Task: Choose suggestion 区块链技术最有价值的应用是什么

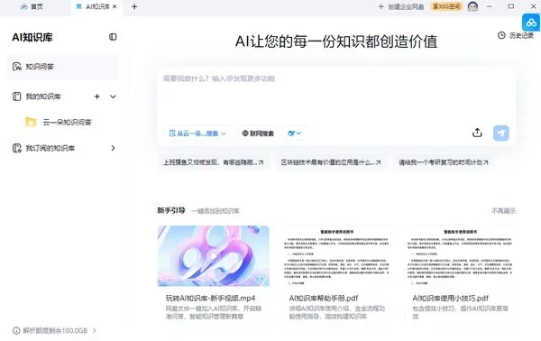Action: tap(331, 162)
